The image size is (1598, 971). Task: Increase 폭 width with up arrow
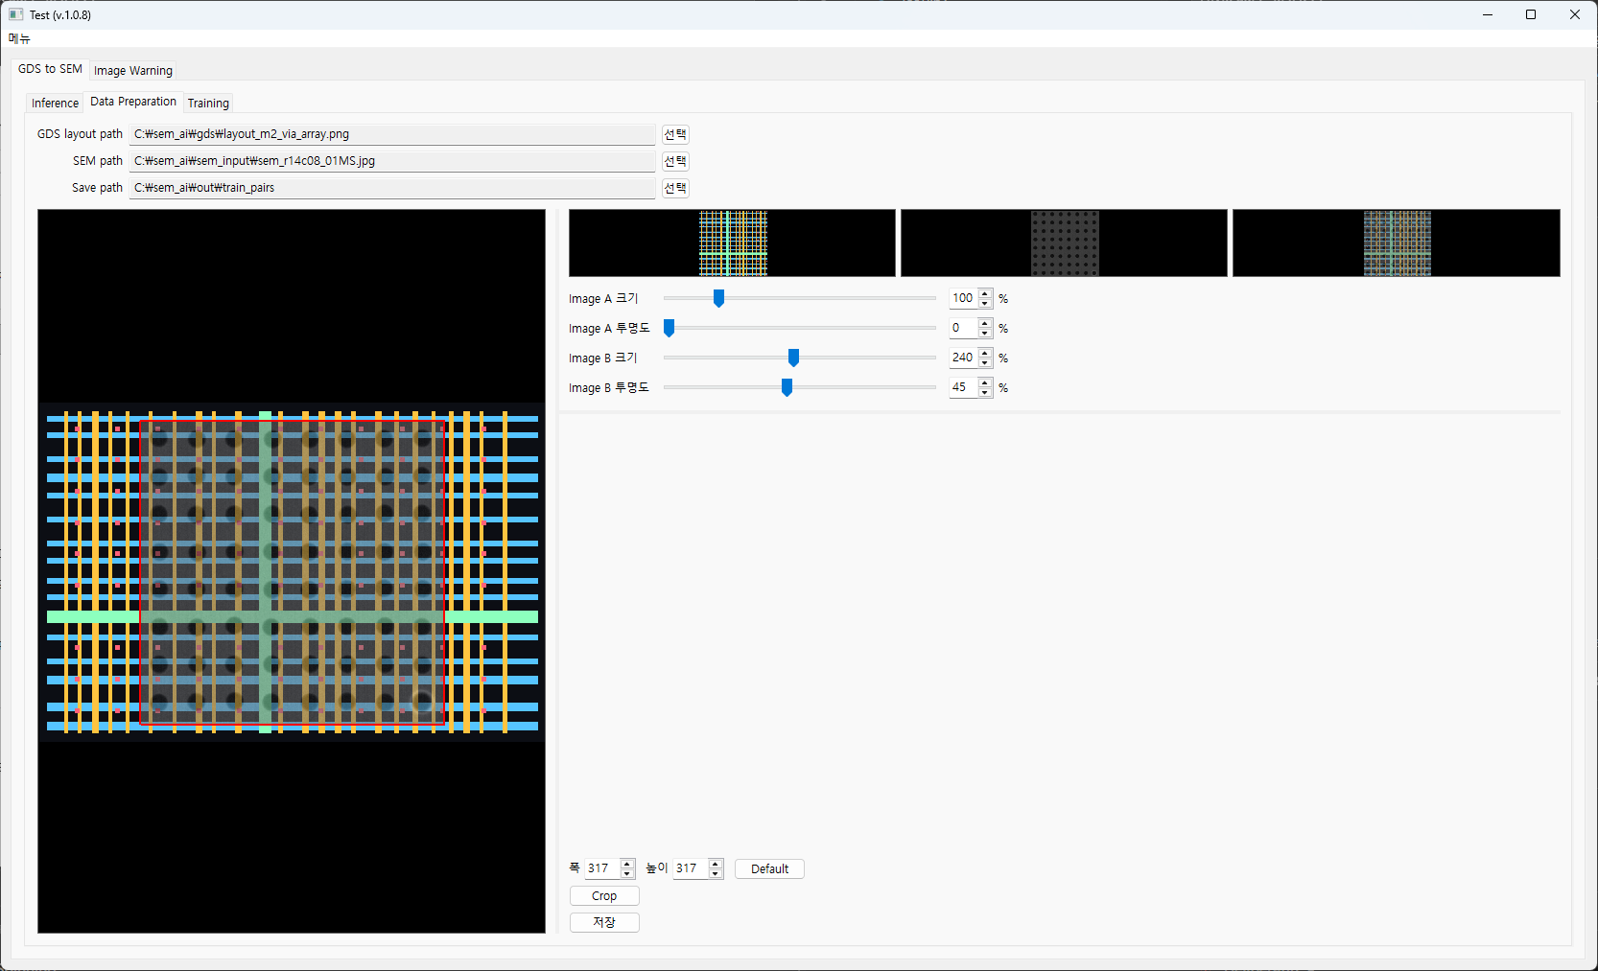point(627,864)
